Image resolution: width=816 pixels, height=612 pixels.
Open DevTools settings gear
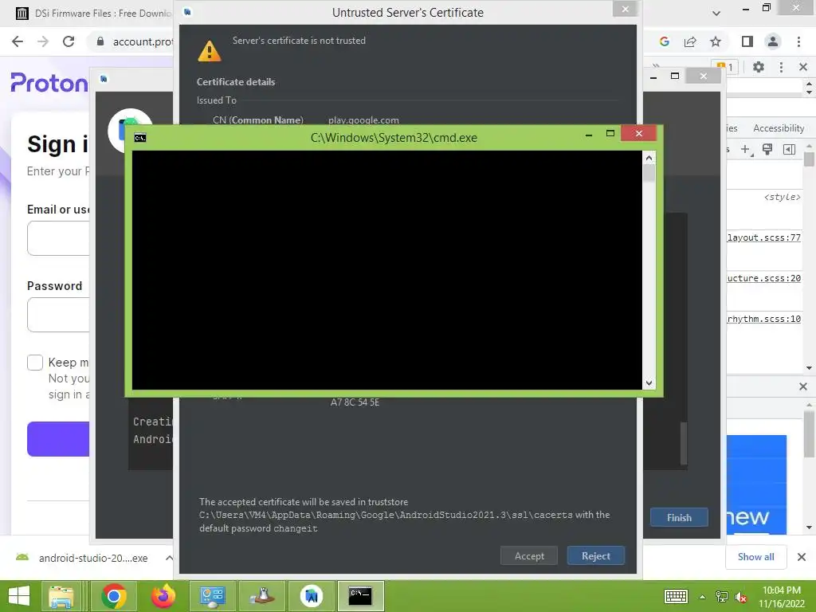tap(759, 67)
